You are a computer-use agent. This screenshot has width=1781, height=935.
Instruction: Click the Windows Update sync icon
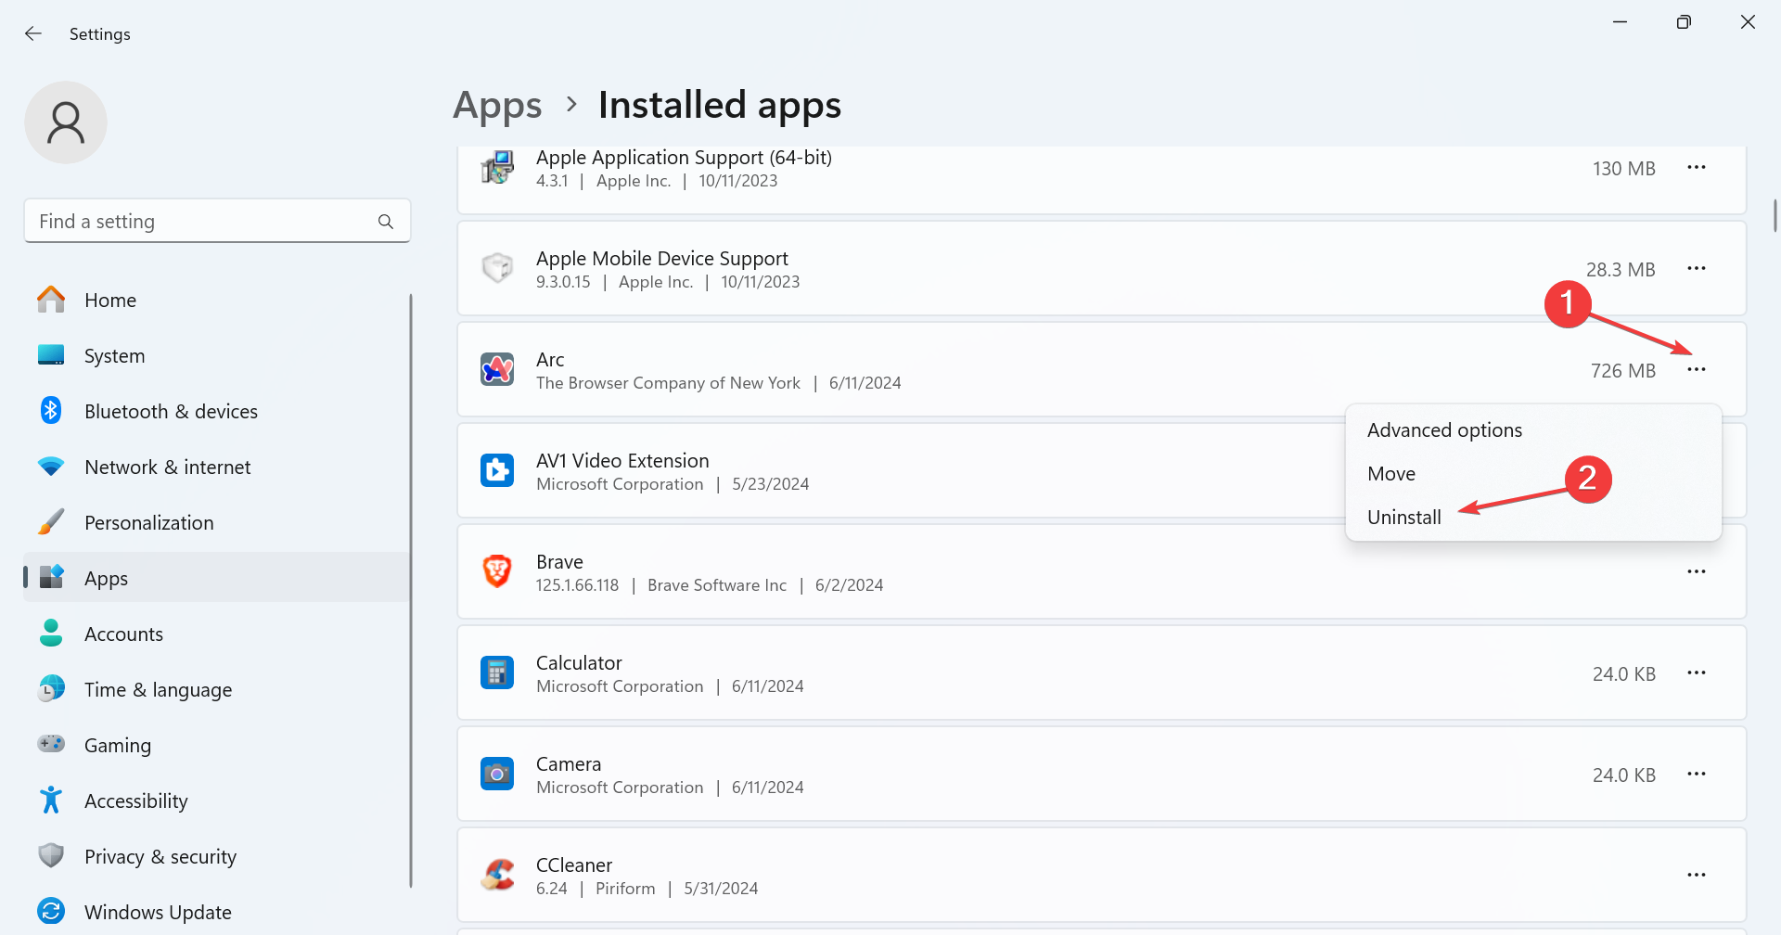tap(51, 911)
